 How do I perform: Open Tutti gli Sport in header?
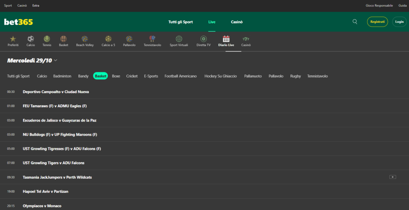click(181, 22)
